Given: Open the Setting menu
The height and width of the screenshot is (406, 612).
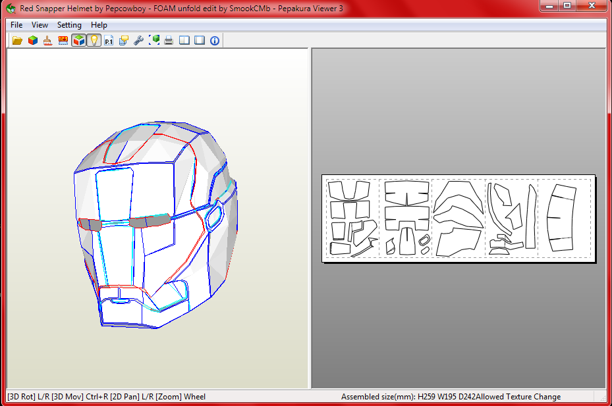Looking at the screenshot, I should click(x=69, y=25).
